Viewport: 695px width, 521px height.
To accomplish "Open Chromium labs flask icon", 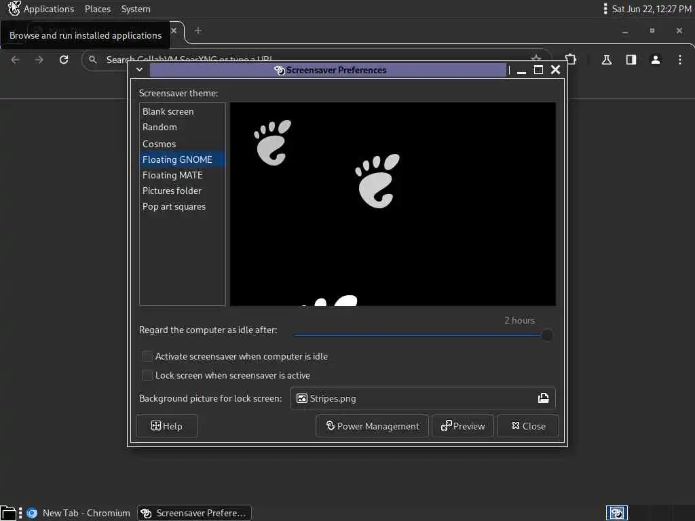I will click(x=607, y=60).
